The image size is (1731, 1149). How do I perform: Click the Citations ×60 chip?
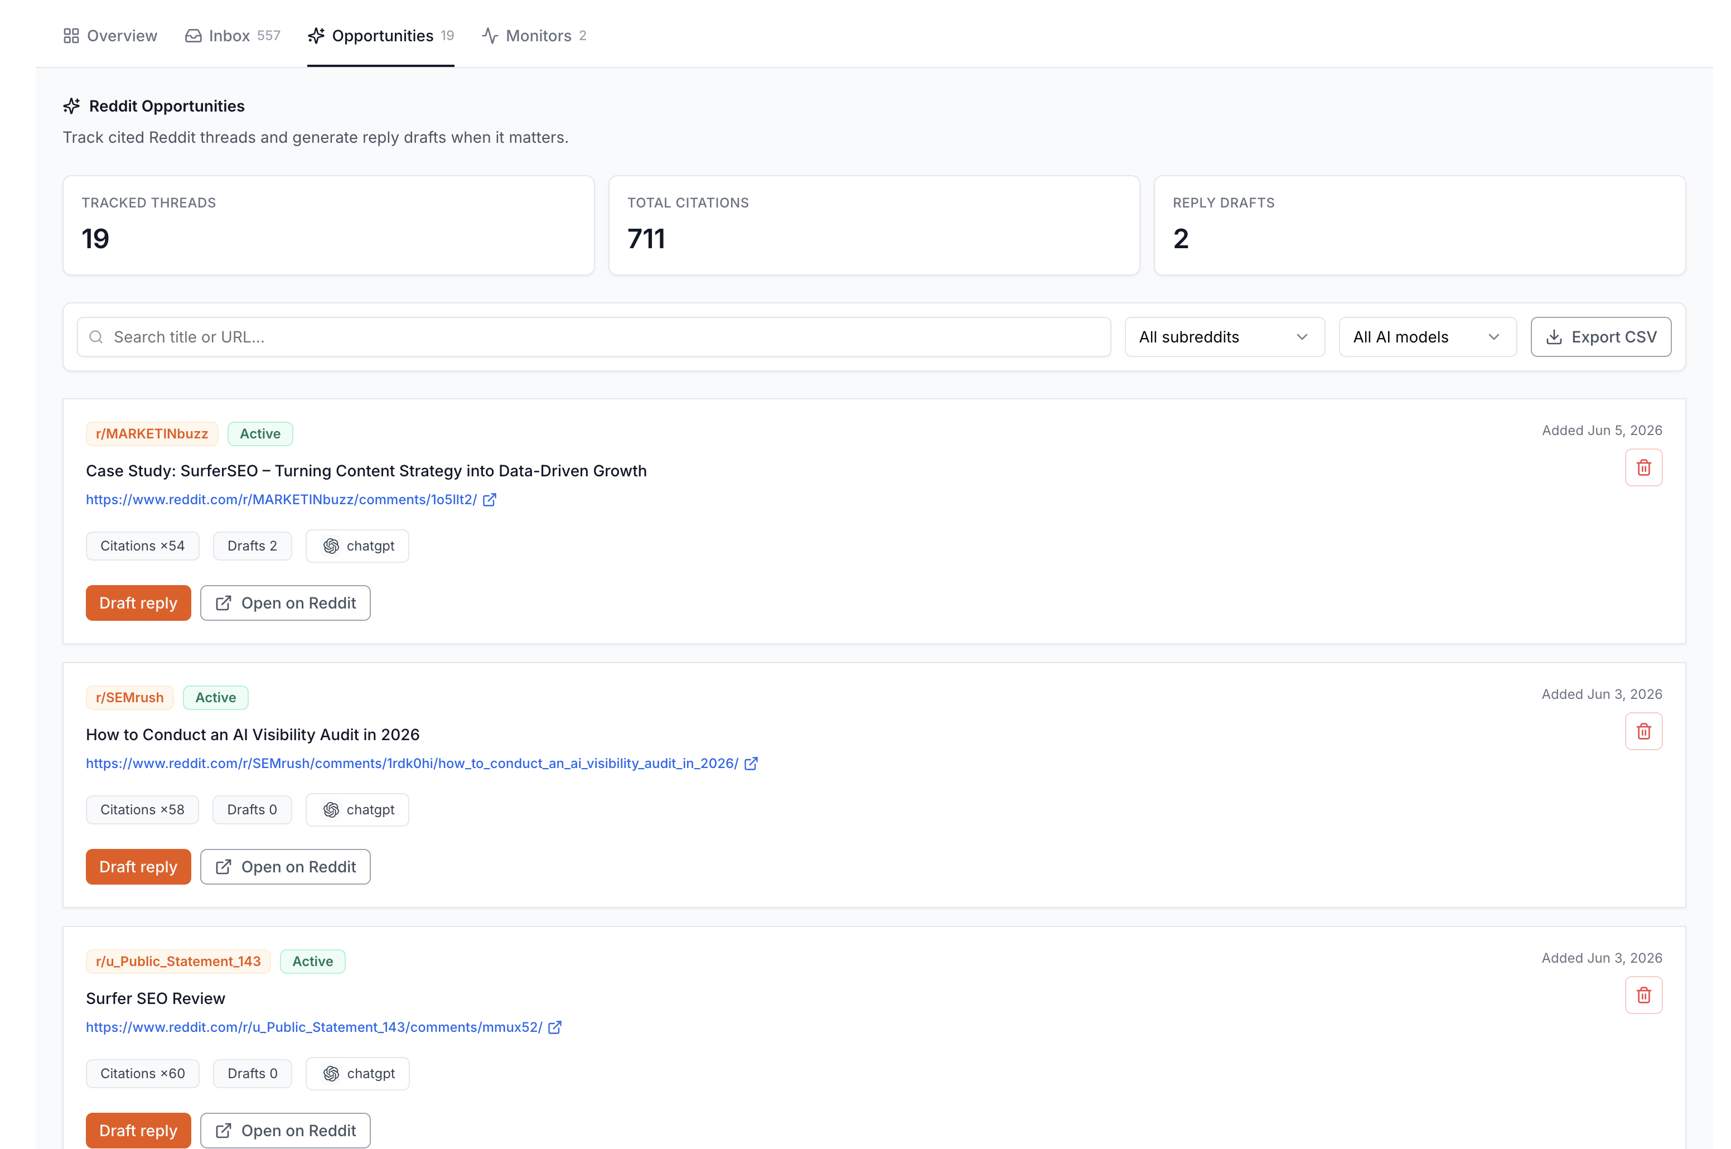pos(143,1074)
